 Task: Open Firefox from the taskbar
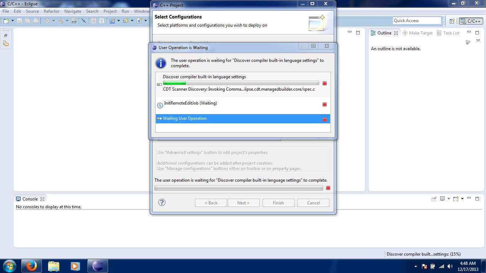pyautogui.click(x=31, y=266)
